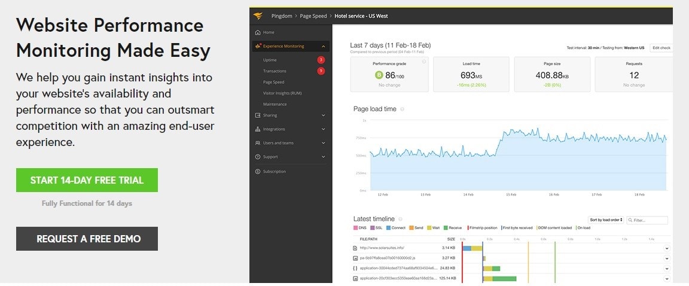Click the blue Connect legend swatch
Screen dimensions: 689x286
pos(388,228)
